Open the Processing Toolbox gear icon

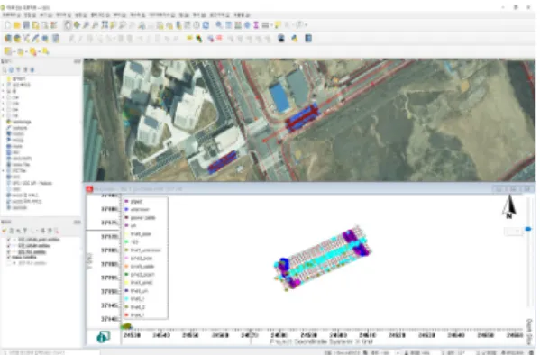(247, 25)
